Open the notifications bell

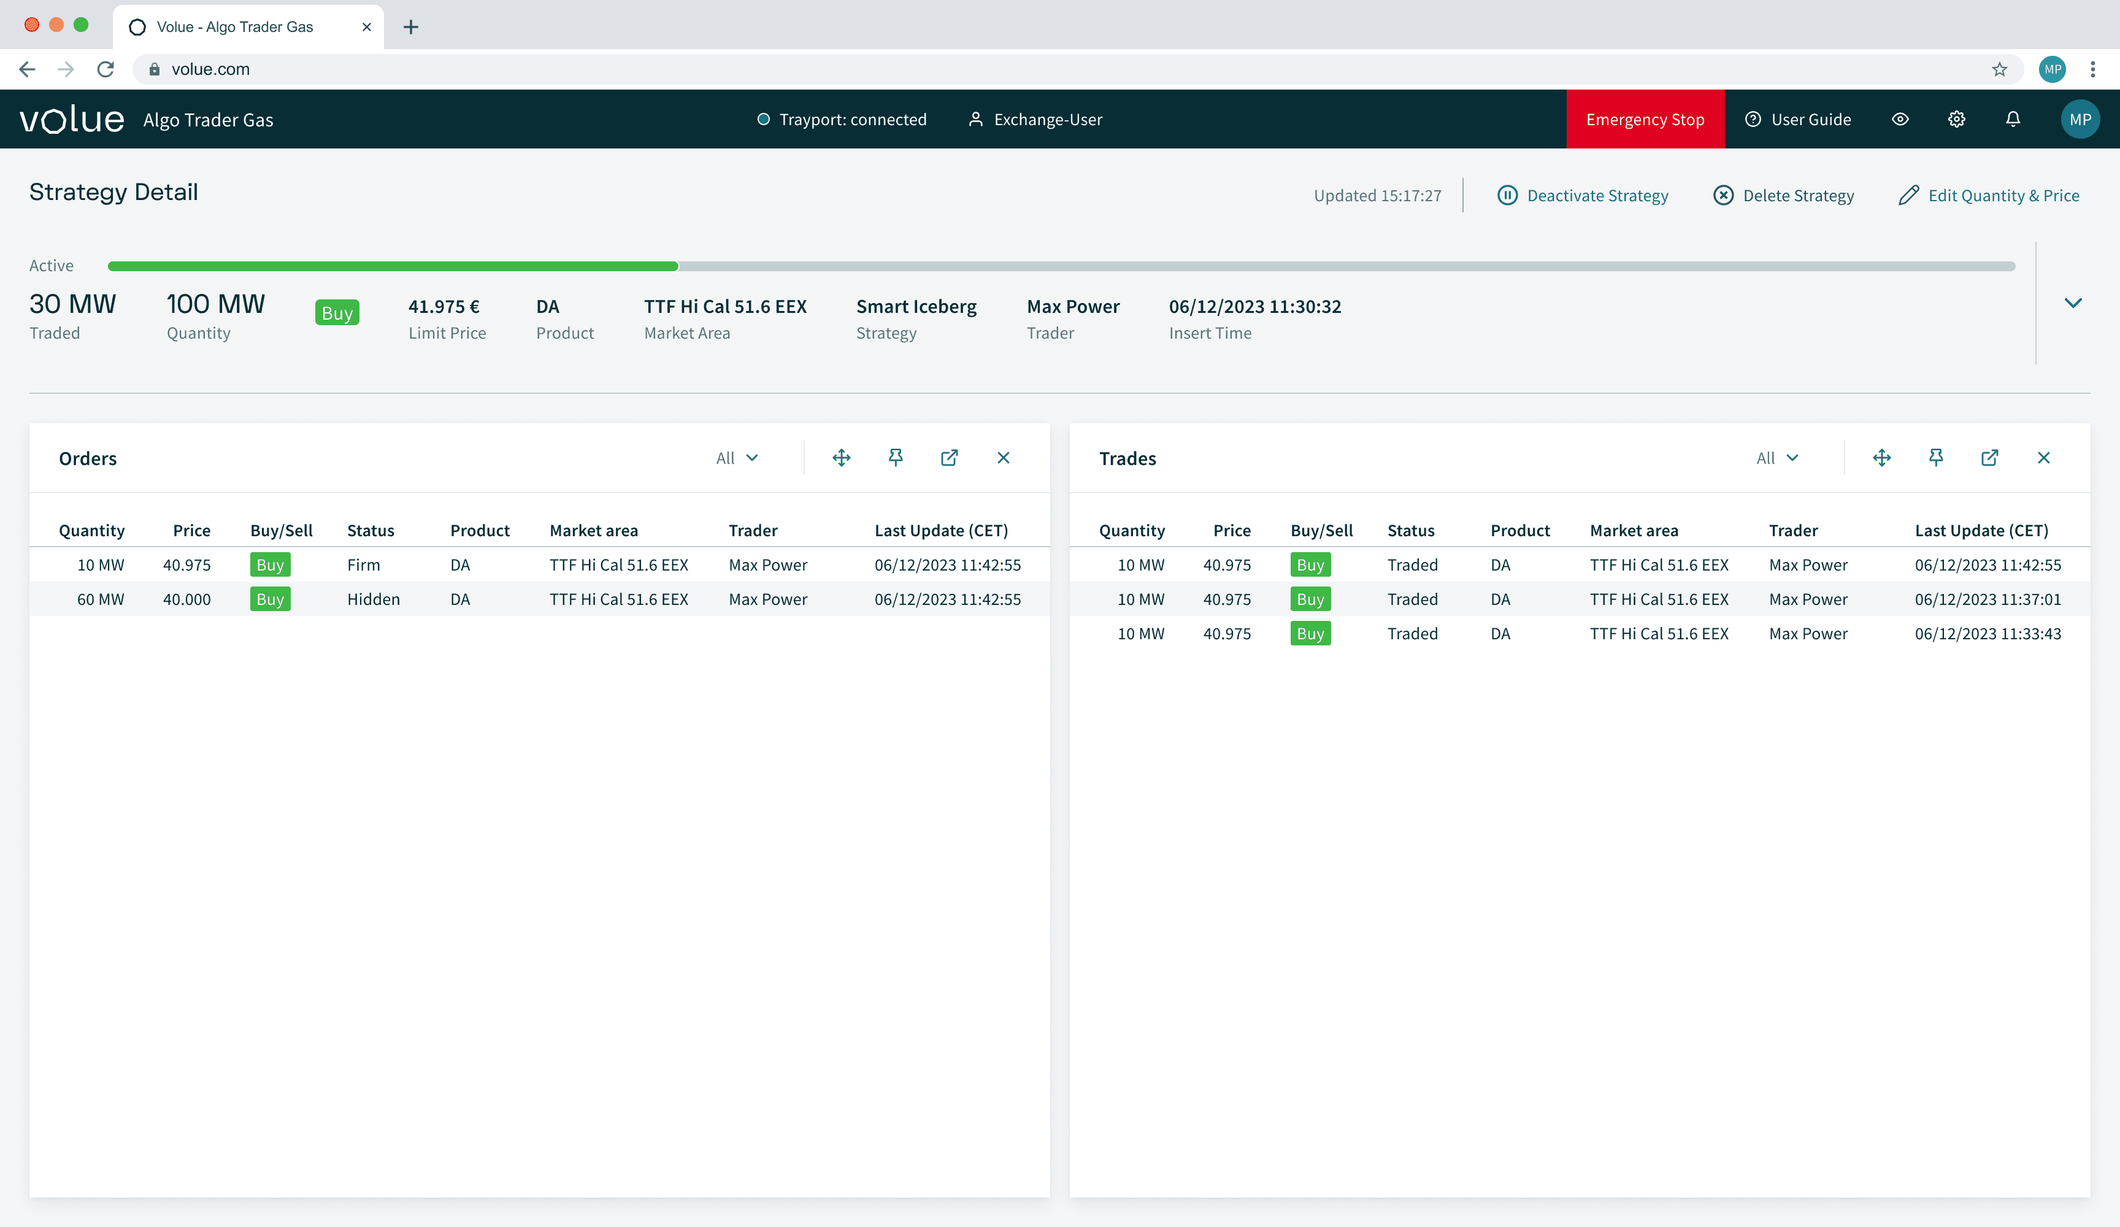tap(2013, 120)
